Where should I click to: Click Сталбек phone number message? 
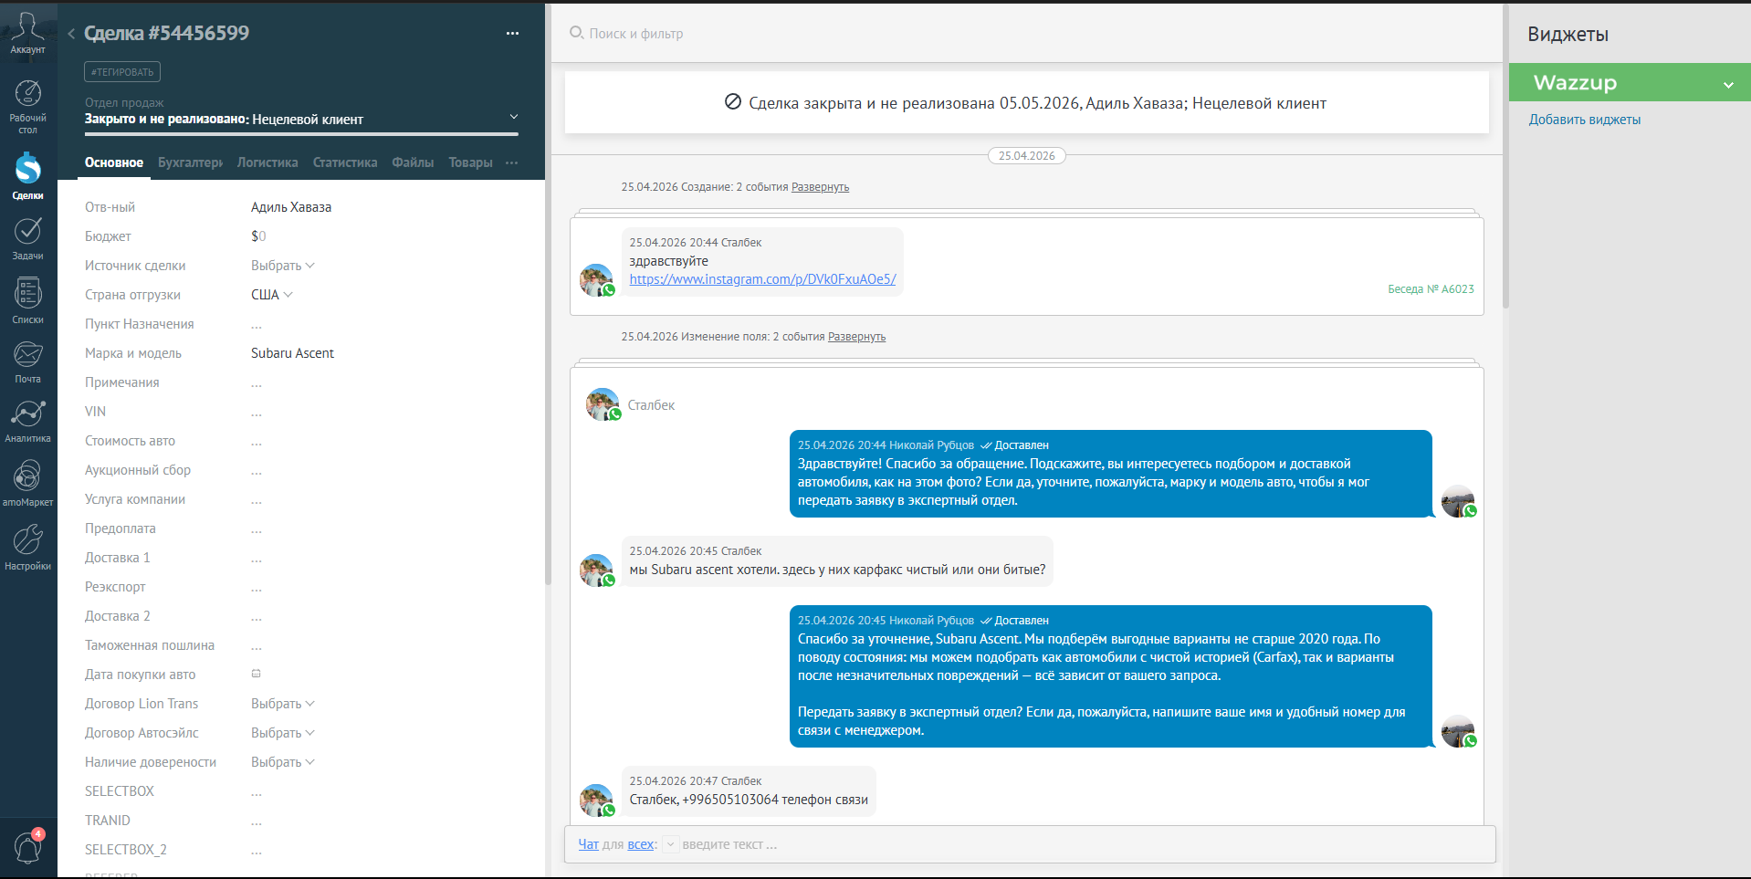pos(749,791)
